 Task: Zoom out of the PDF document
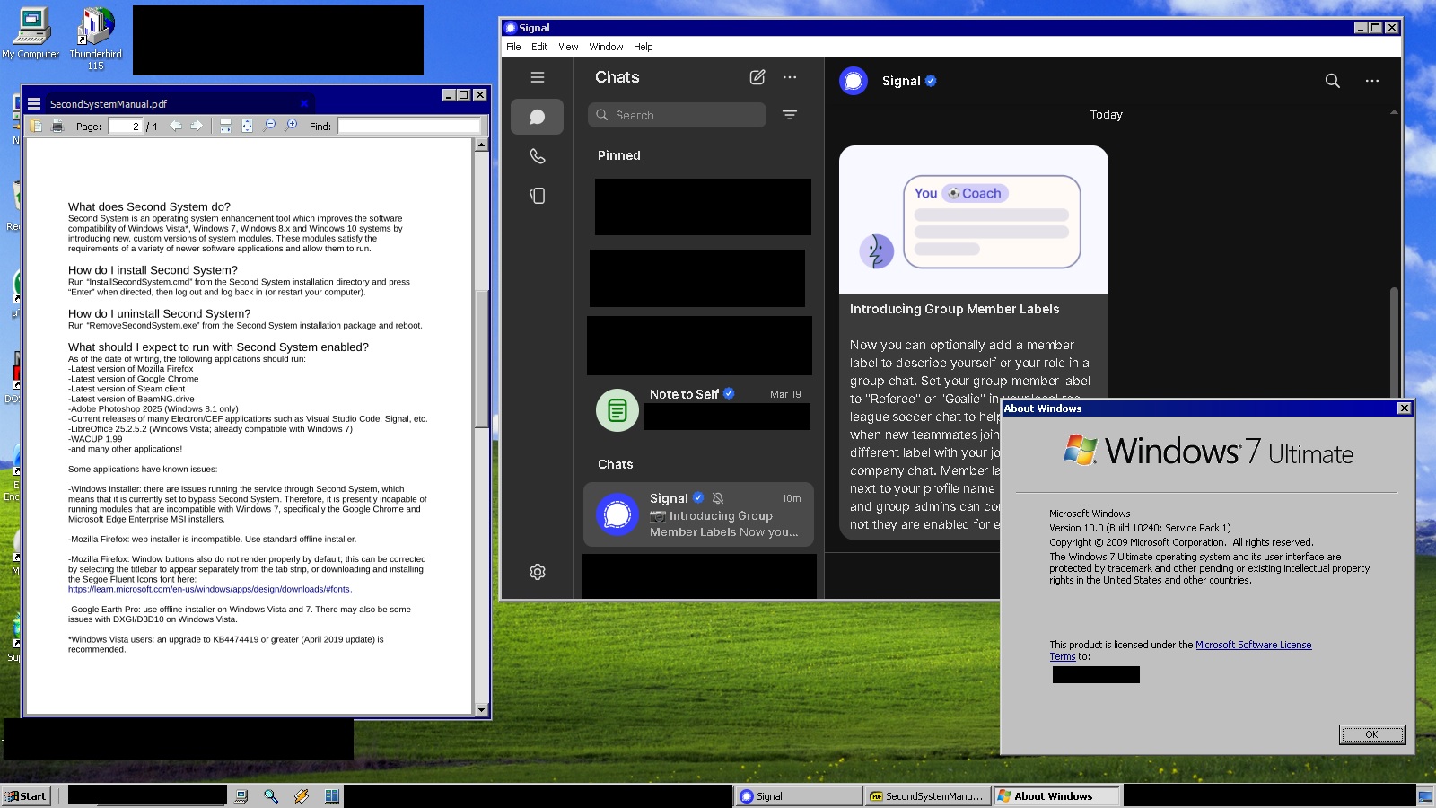(269, 127)
